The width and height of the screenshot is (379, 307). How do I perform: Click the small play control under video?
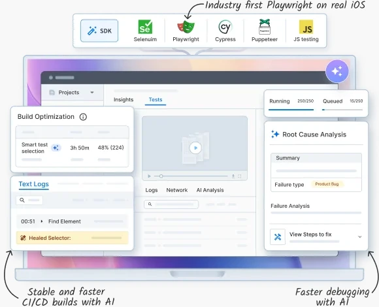(x=149, y=176)
